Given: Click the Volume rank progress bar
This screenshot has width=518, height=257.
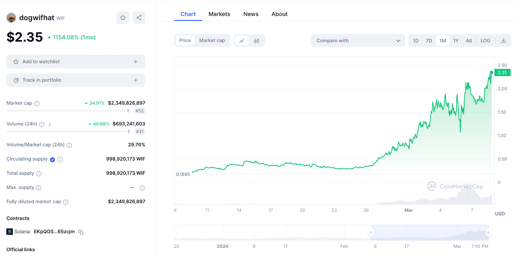Looking at the screenshot, I should pyautogui.click(x=68, y=131).
